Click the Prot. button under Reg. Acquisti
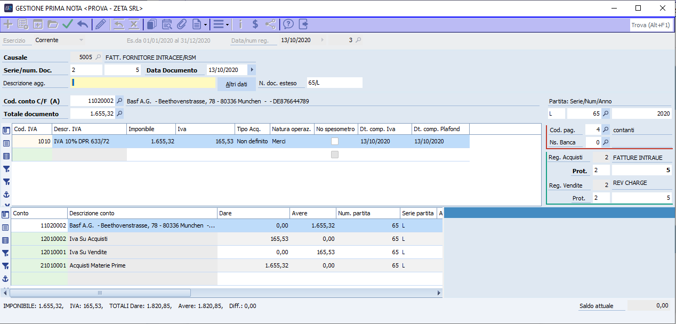 point(580,171)
